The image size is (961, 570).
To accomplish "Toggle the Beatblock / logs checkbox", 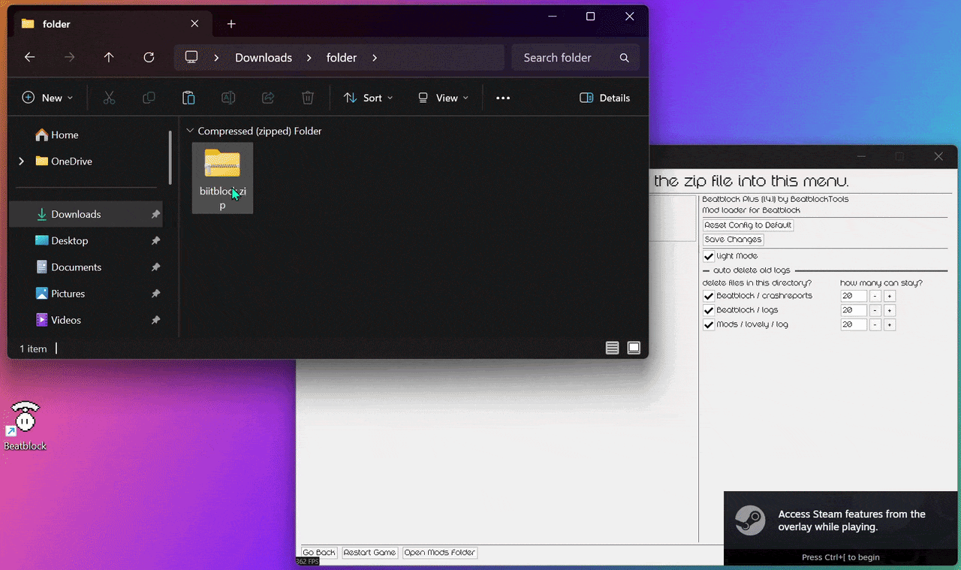I will coord(709,311).
